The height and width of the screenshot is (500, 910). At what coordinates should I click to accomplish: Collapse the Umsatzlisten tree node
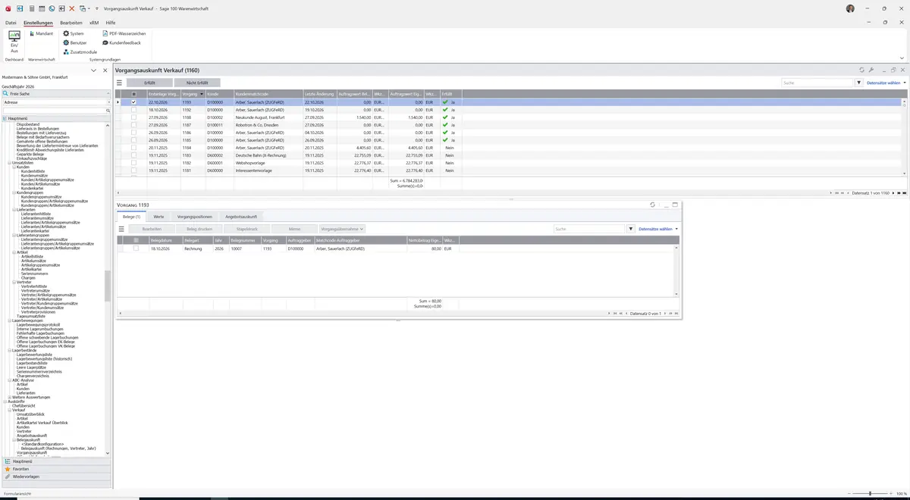click(9, 162)
